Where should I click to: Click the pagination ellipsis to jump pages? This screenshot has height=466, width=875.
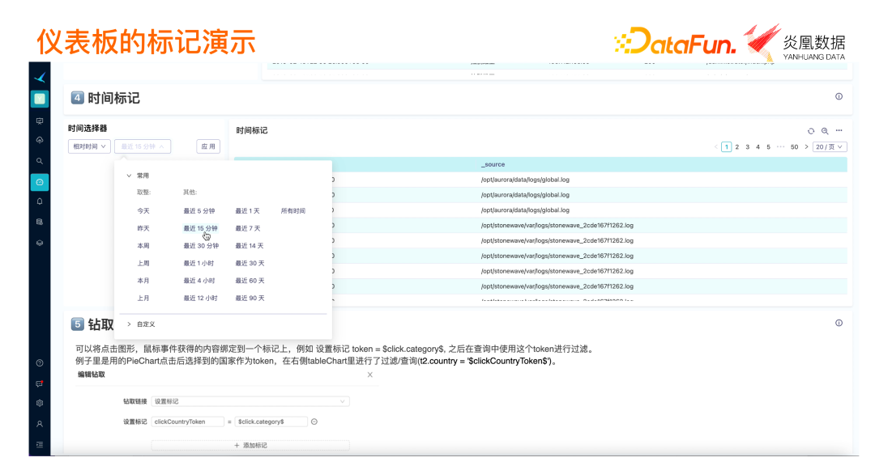(781, 147)
